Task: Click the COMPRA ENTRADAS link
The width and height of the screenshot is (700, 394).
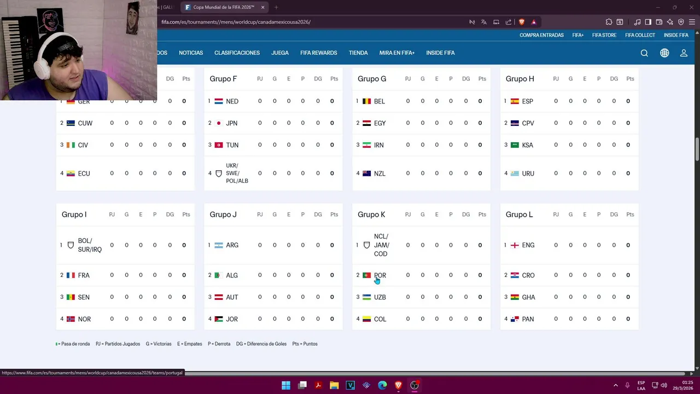Action: pos(541,35)
